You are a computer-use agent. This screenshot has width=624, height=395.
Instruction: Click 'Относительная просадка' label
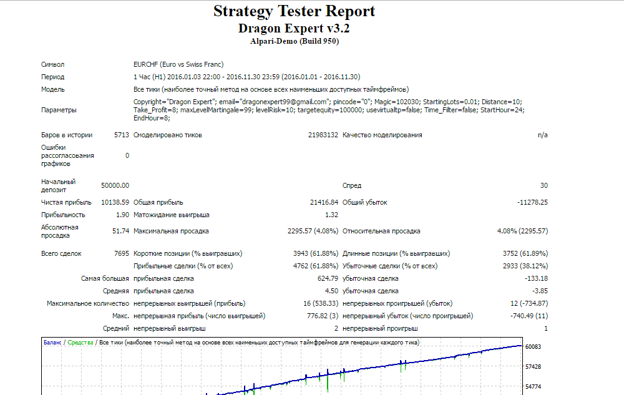381,231
